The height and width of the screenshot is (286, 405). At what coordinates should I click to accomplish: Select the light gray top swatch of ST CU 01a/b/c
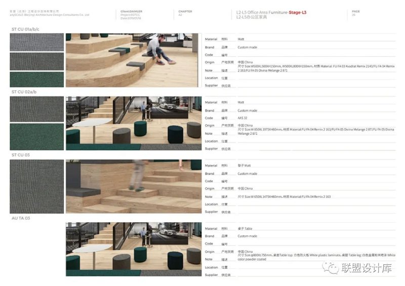point(36,43)
